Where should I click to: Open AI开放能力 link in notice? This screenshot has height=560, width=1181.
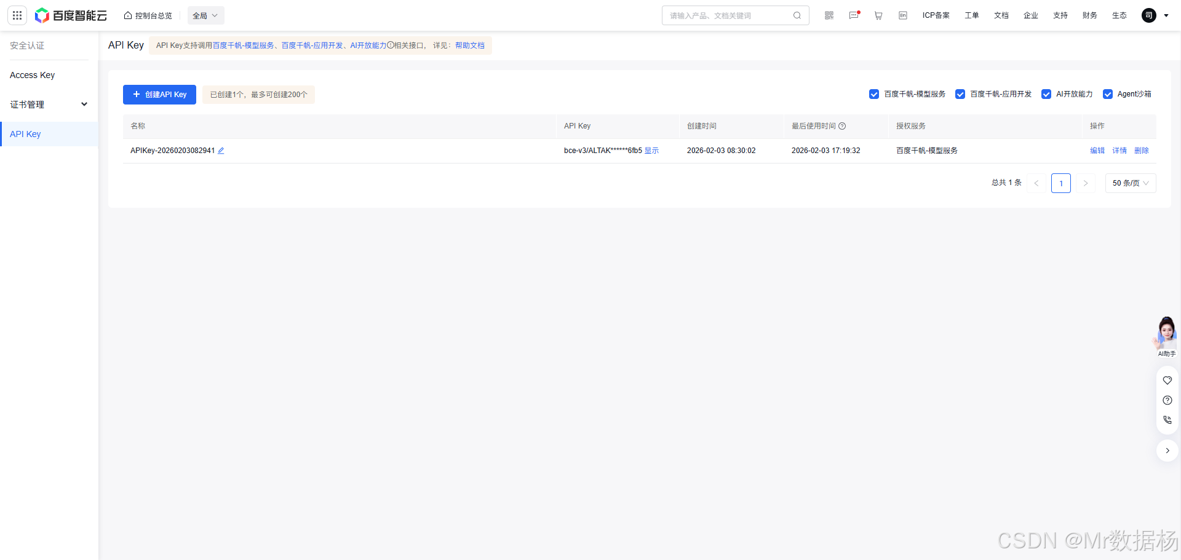[368, 45]
